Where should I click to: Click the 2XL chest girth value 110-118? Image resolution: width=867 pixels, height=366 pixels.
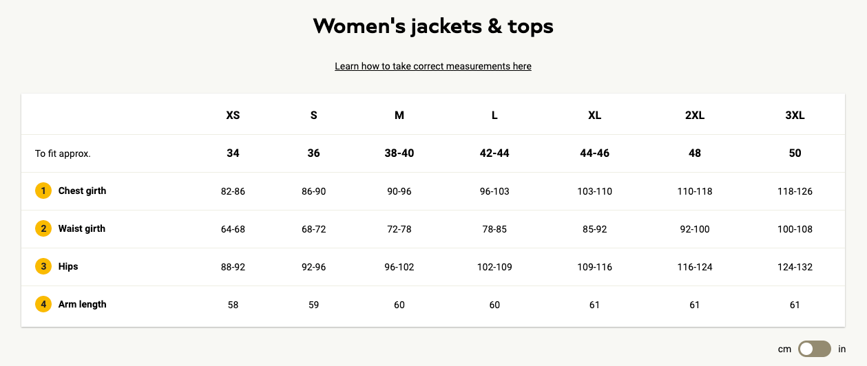click(695, 191)
